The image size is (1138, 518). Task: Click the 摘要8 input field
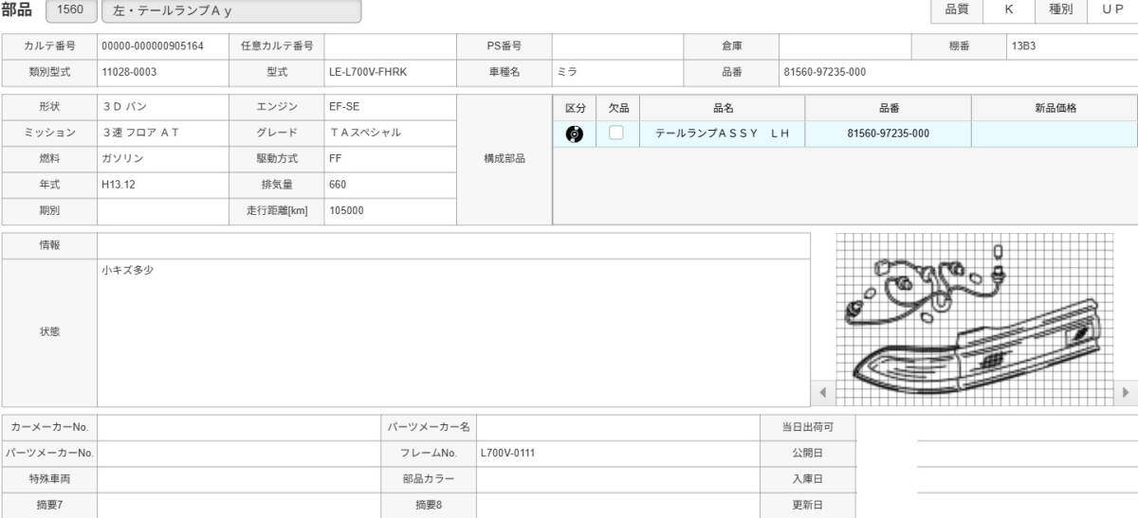pos(617,506)
